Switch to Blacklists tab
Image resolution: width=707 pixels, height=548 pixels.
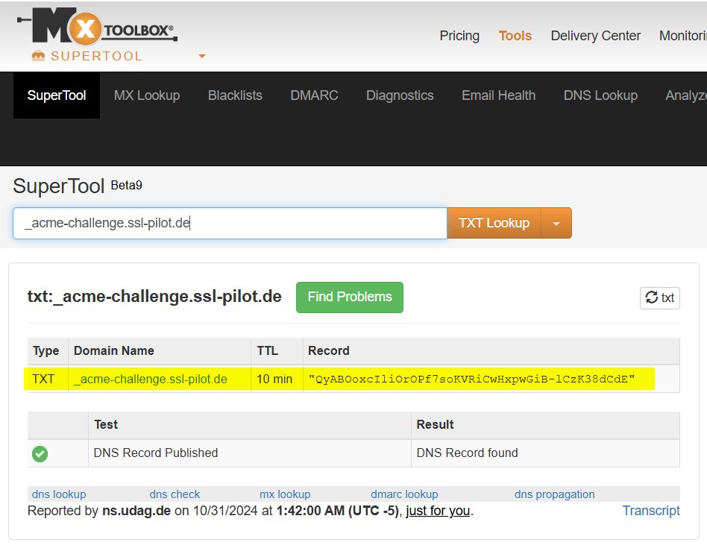point(235,95)
